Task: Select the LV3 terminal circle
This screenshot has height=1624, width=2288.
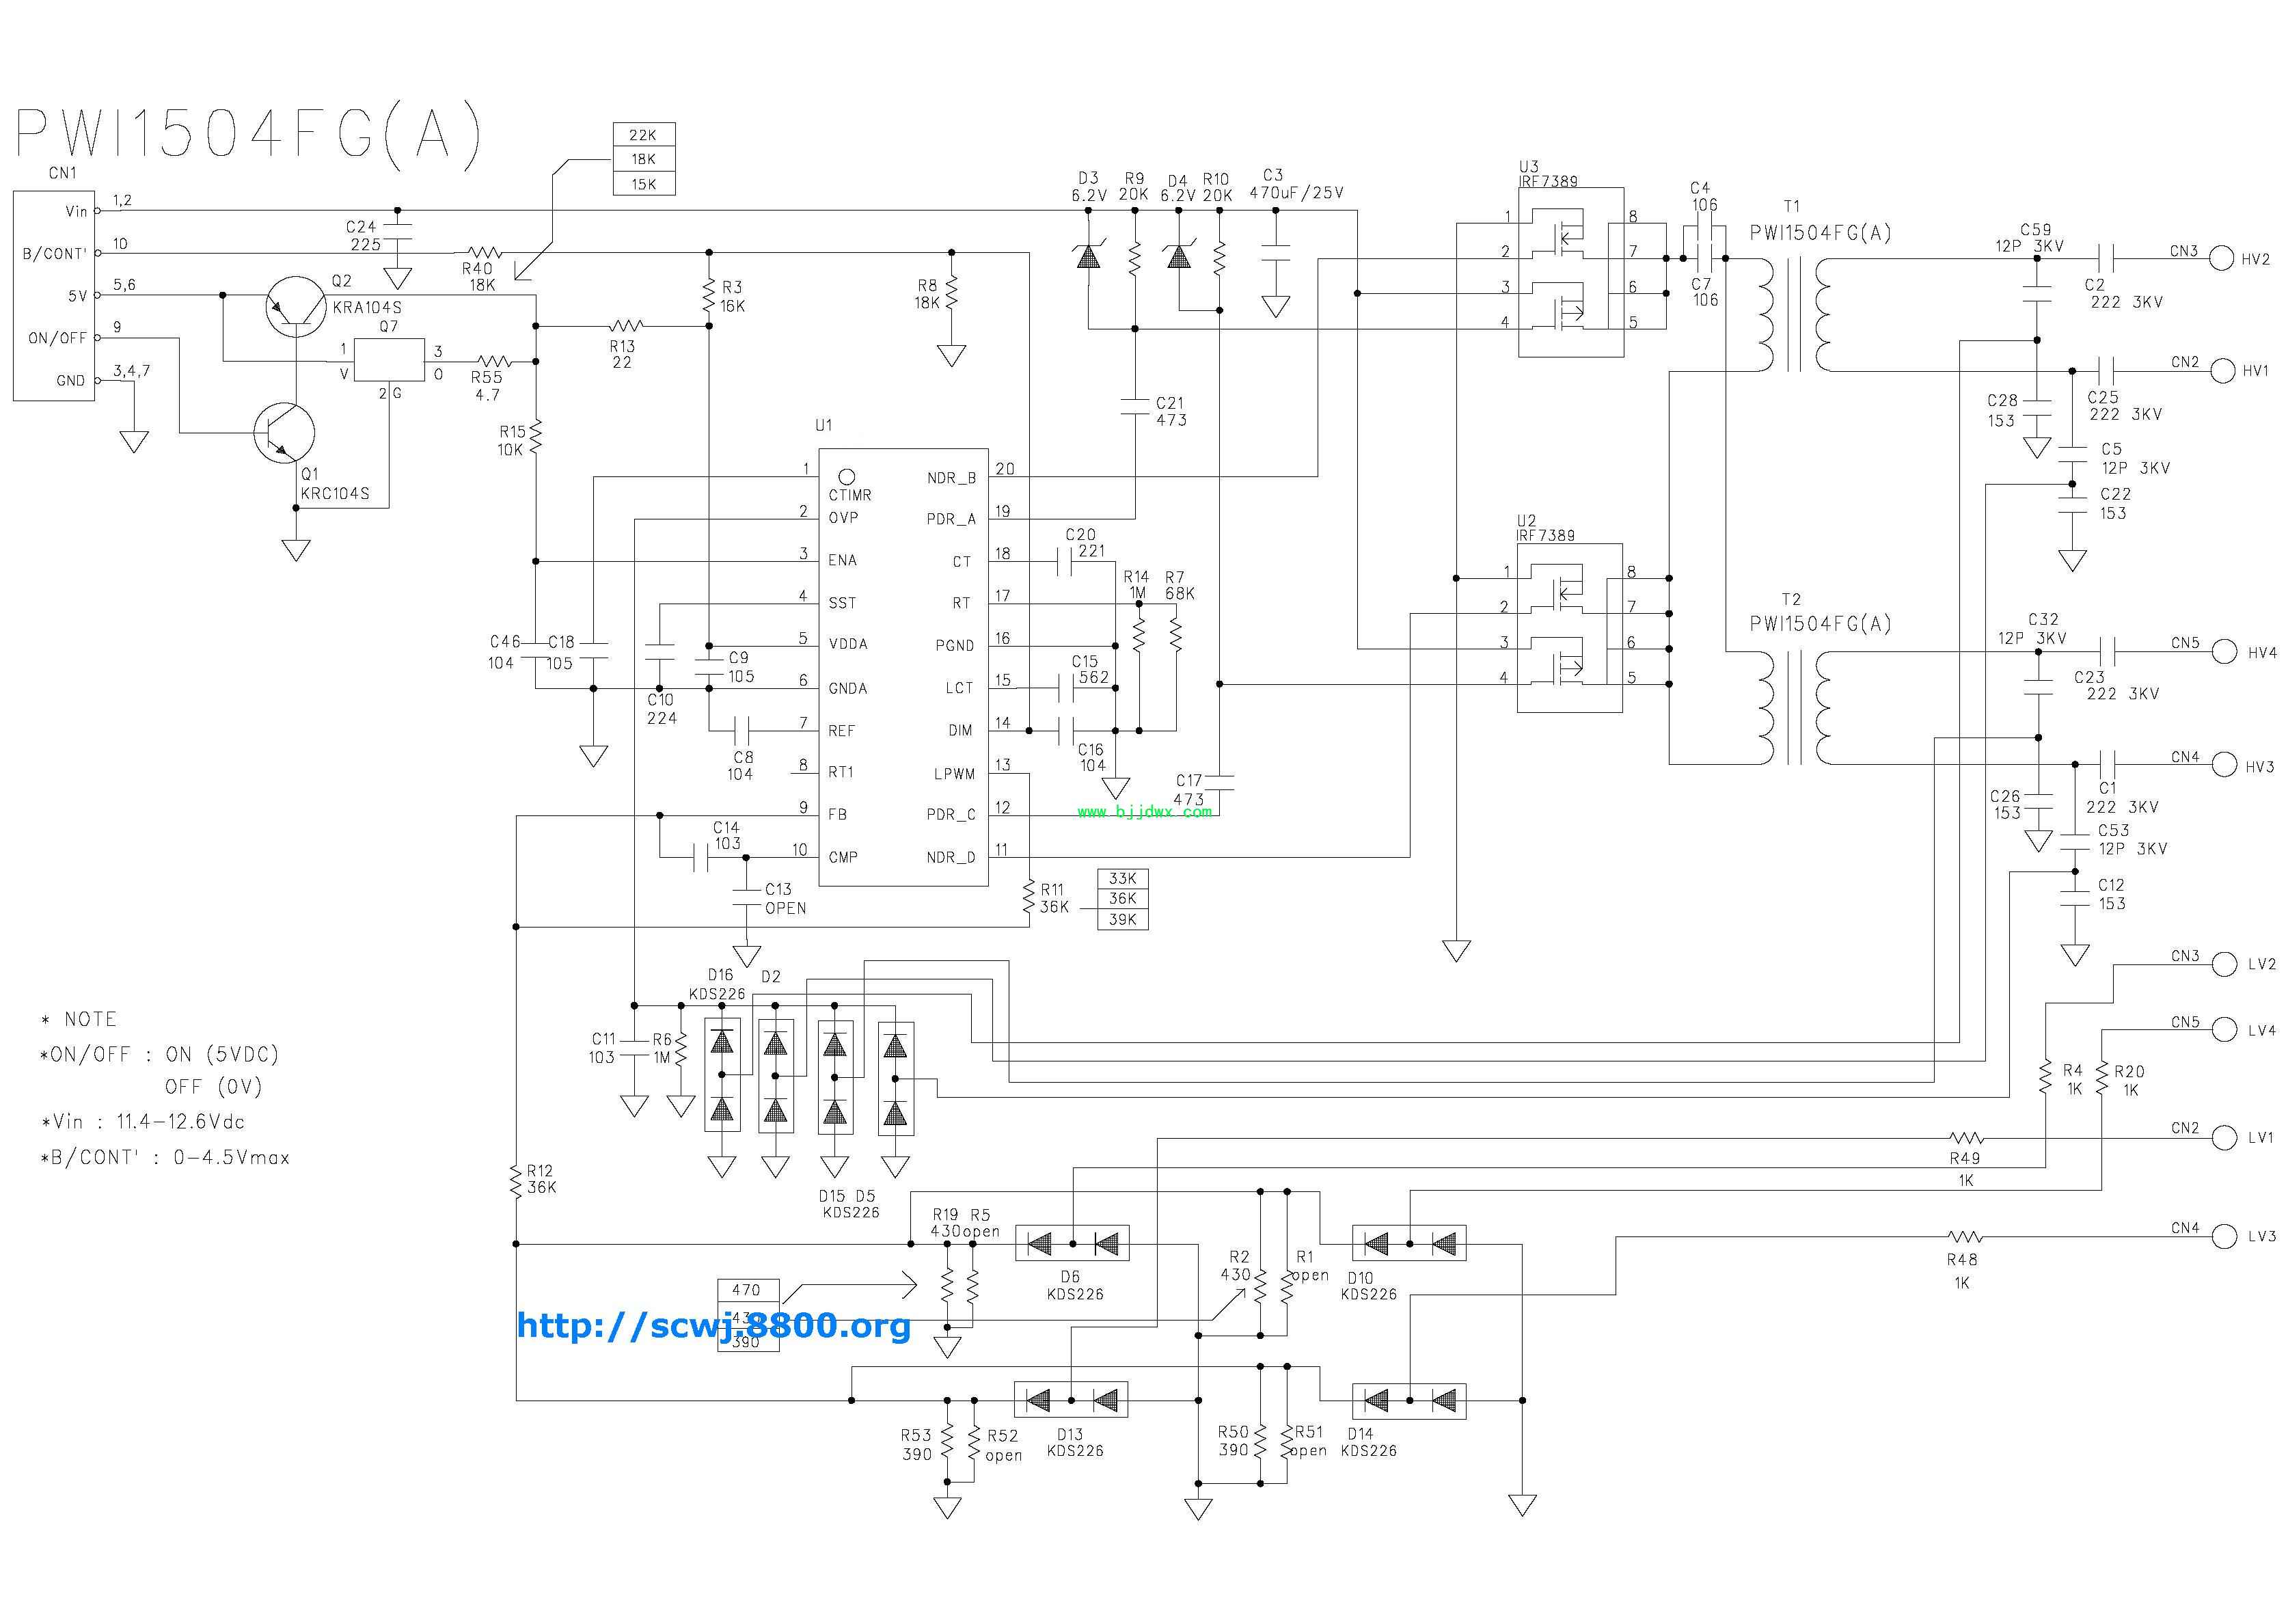Action: coord(2224,1236)
